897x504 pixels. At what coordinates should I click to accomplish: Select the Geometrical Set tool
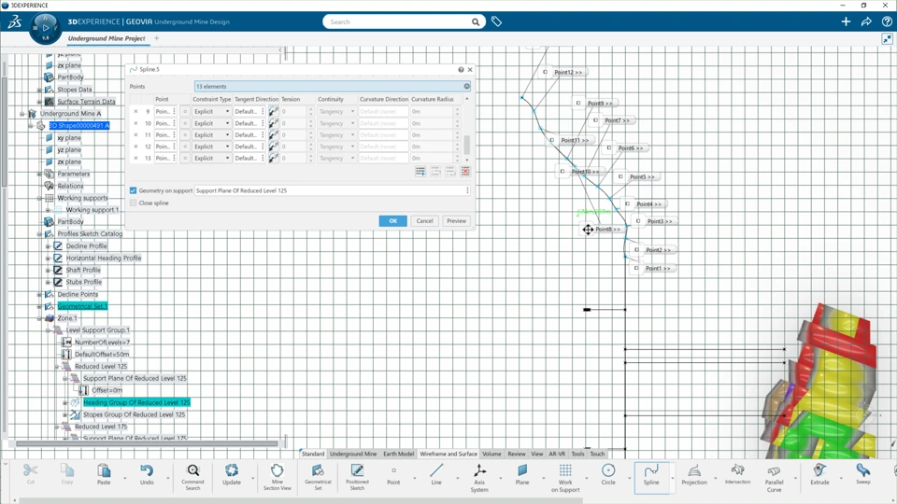[x=318, y=477]
